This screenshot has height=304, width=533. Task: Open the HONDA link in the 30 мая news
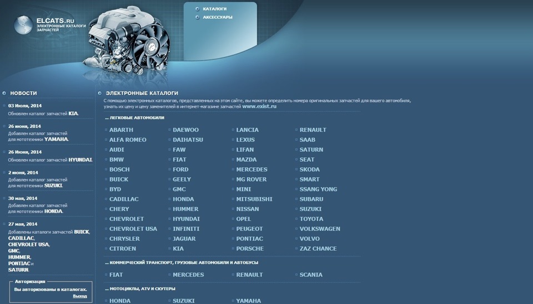coord(53,211)
